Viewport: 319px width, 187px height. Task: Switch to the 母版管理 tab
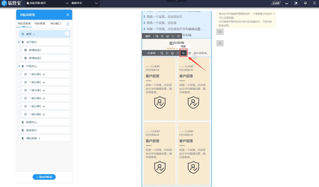(40, 23)
